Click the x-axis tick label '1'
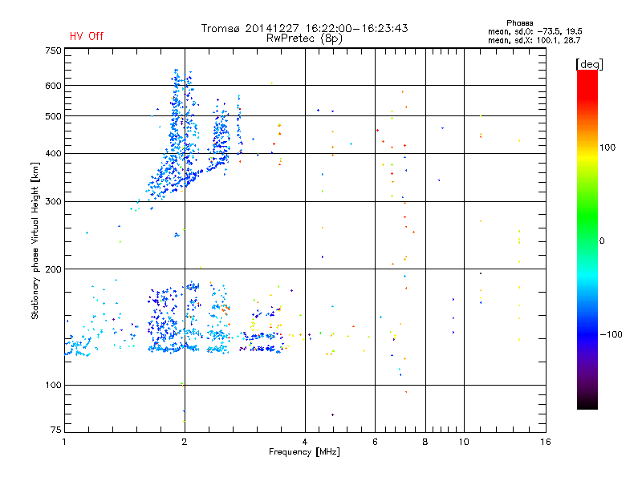Screen dimensions: 642x481 64,442
